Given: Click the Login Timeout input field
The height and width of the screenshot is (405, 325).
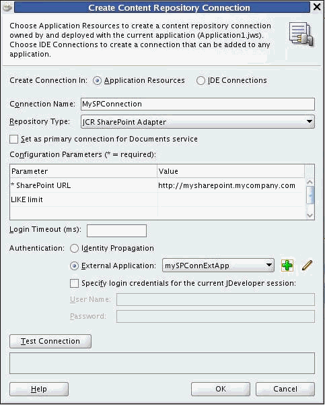Looking at the screenshot, I should (116, 230).
